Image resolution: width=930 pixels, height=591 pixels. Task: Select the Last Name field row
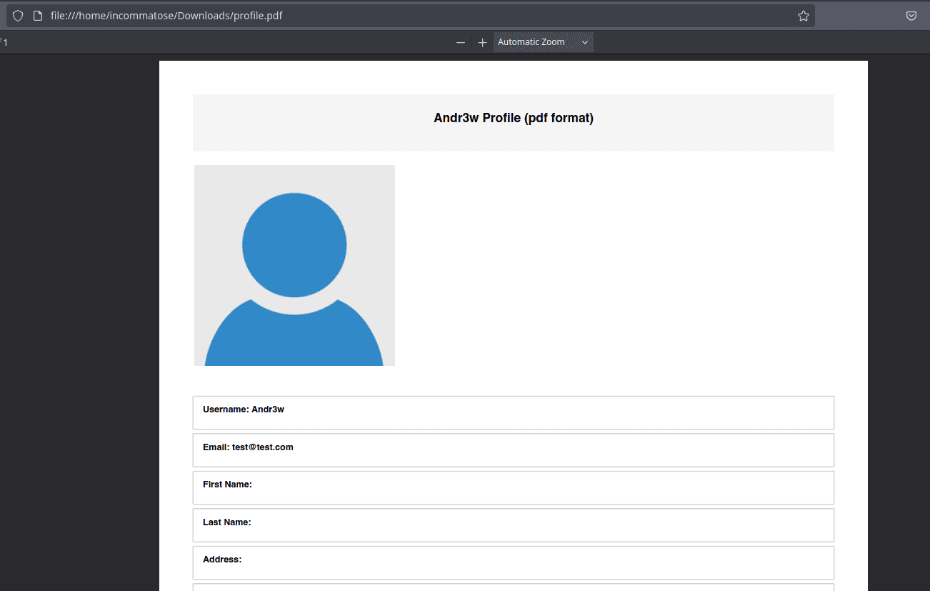pos(513,525)
